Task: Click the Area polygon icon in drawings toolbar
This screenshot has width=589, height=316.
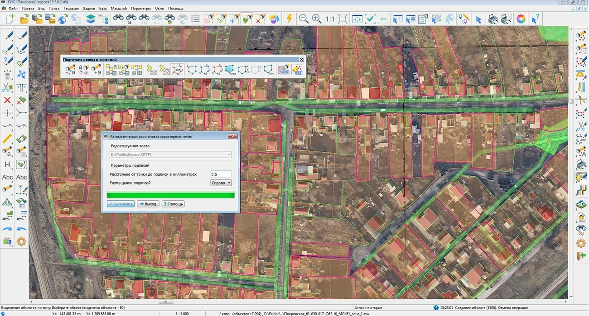Action: (231, 69)
